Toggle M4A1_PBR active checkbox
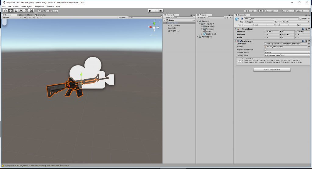312x169 pixels. 242,19
